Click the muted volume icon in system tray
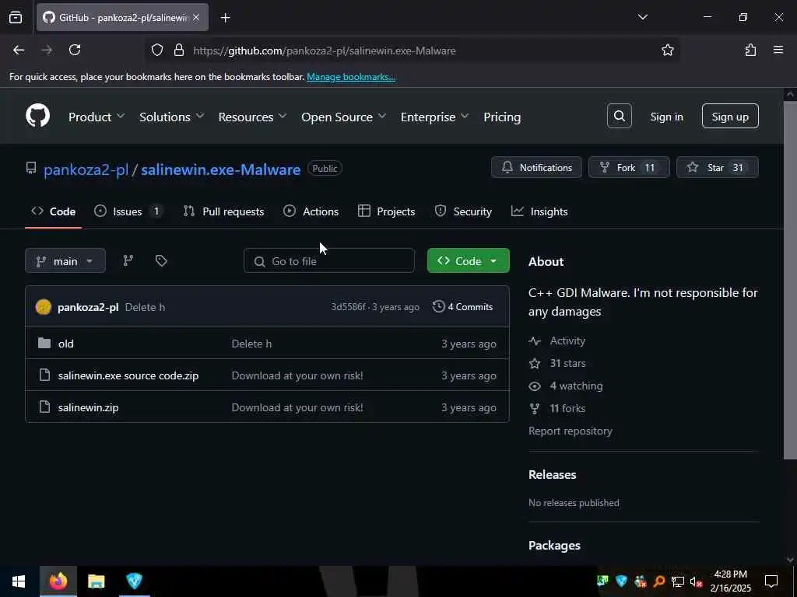Viewport: 797px width, 597px height. pos(696,581)
